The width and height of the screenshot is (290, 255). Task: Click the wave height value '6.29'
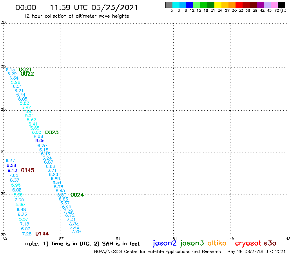click(12, 74)
